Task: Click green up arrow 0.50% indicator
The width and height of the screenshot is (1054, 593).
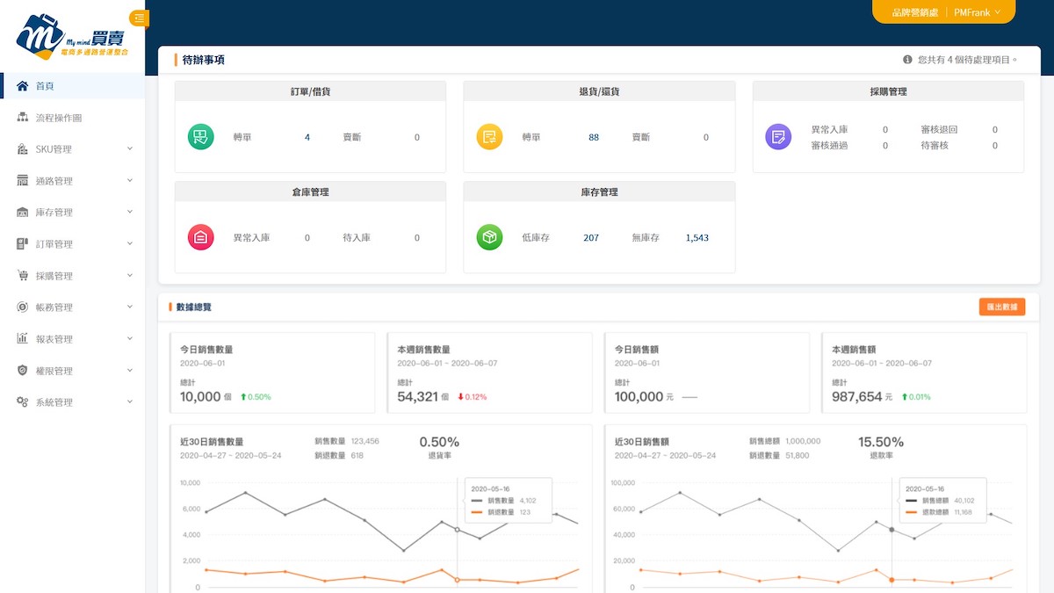Action: (x=256, y=397)
